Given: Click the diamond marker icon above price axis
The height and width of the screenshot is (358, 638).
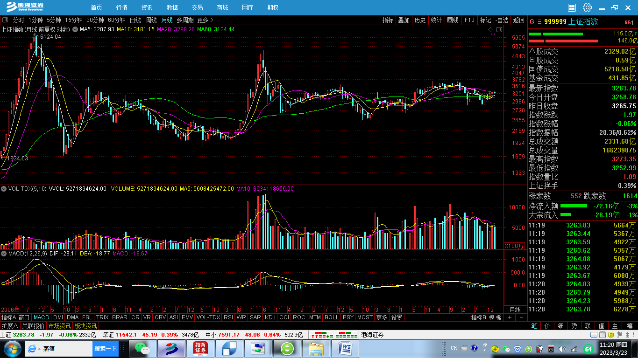Looking at the screenshot, I should coord(491,29).
